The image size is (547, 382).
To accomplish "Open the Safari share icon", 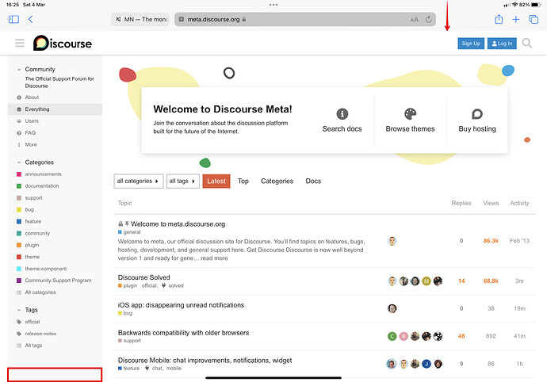I will click(x=499, y=19).
